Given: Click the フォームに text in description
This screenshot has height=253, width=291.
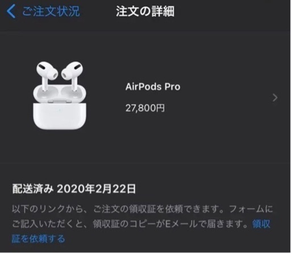Looking at the screenshot, I should point(251,209).
